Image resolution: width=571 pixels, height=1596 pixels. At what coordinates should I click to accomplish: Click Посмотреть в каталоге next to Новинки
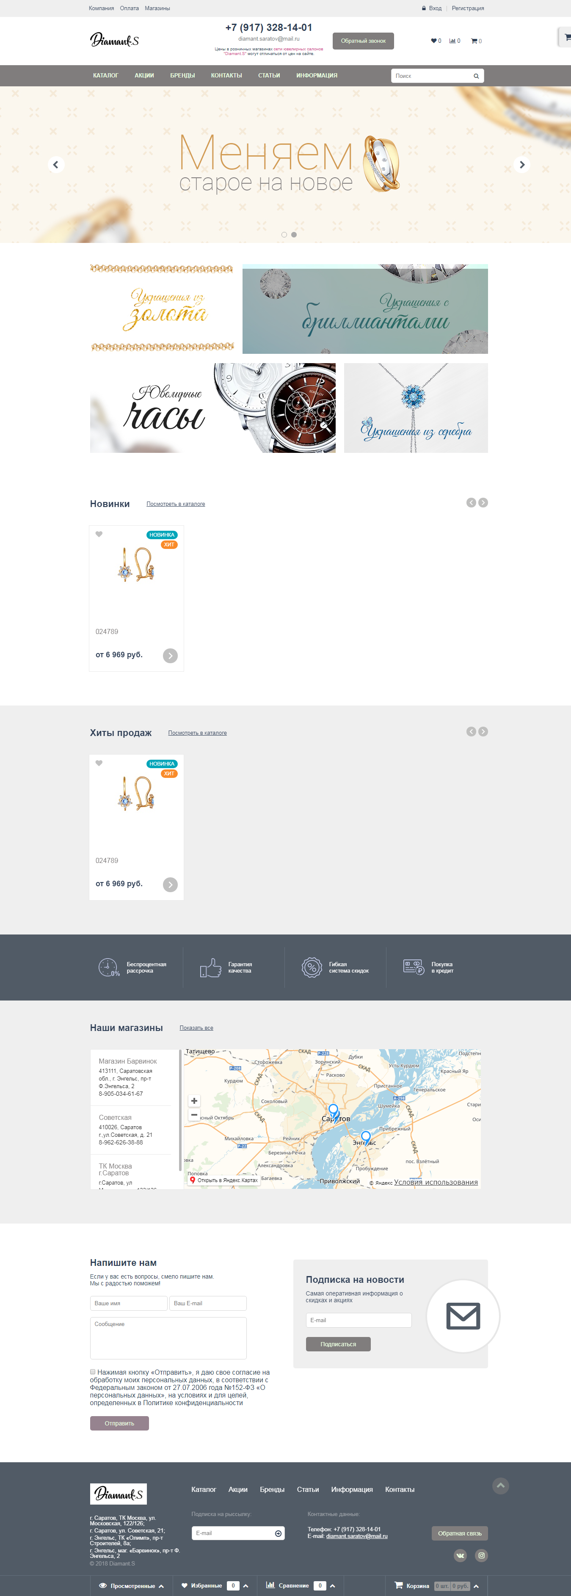coord(176,504)
